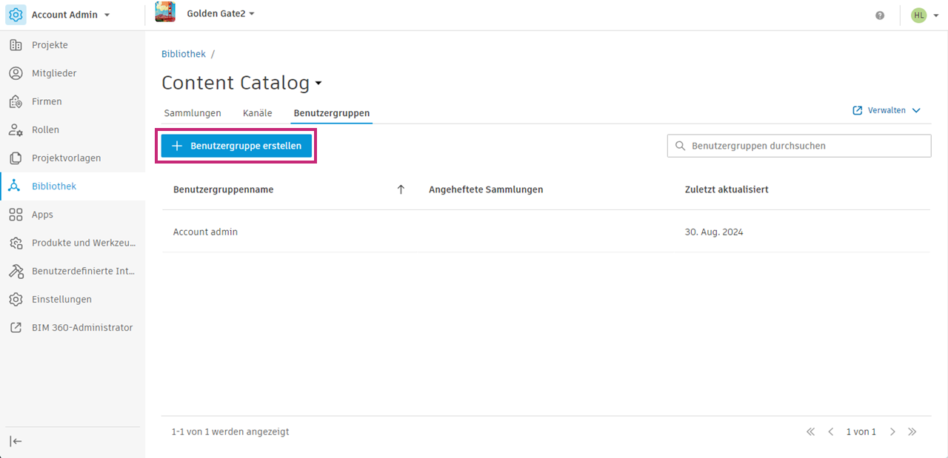948x458 pixels.
Task: Open the Einstellungen label in sidebar
Action: coord(61,299)
